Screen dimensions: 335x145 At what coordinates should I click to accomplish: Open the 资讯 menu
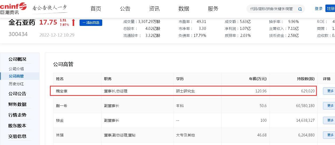(x=154, y=9)
